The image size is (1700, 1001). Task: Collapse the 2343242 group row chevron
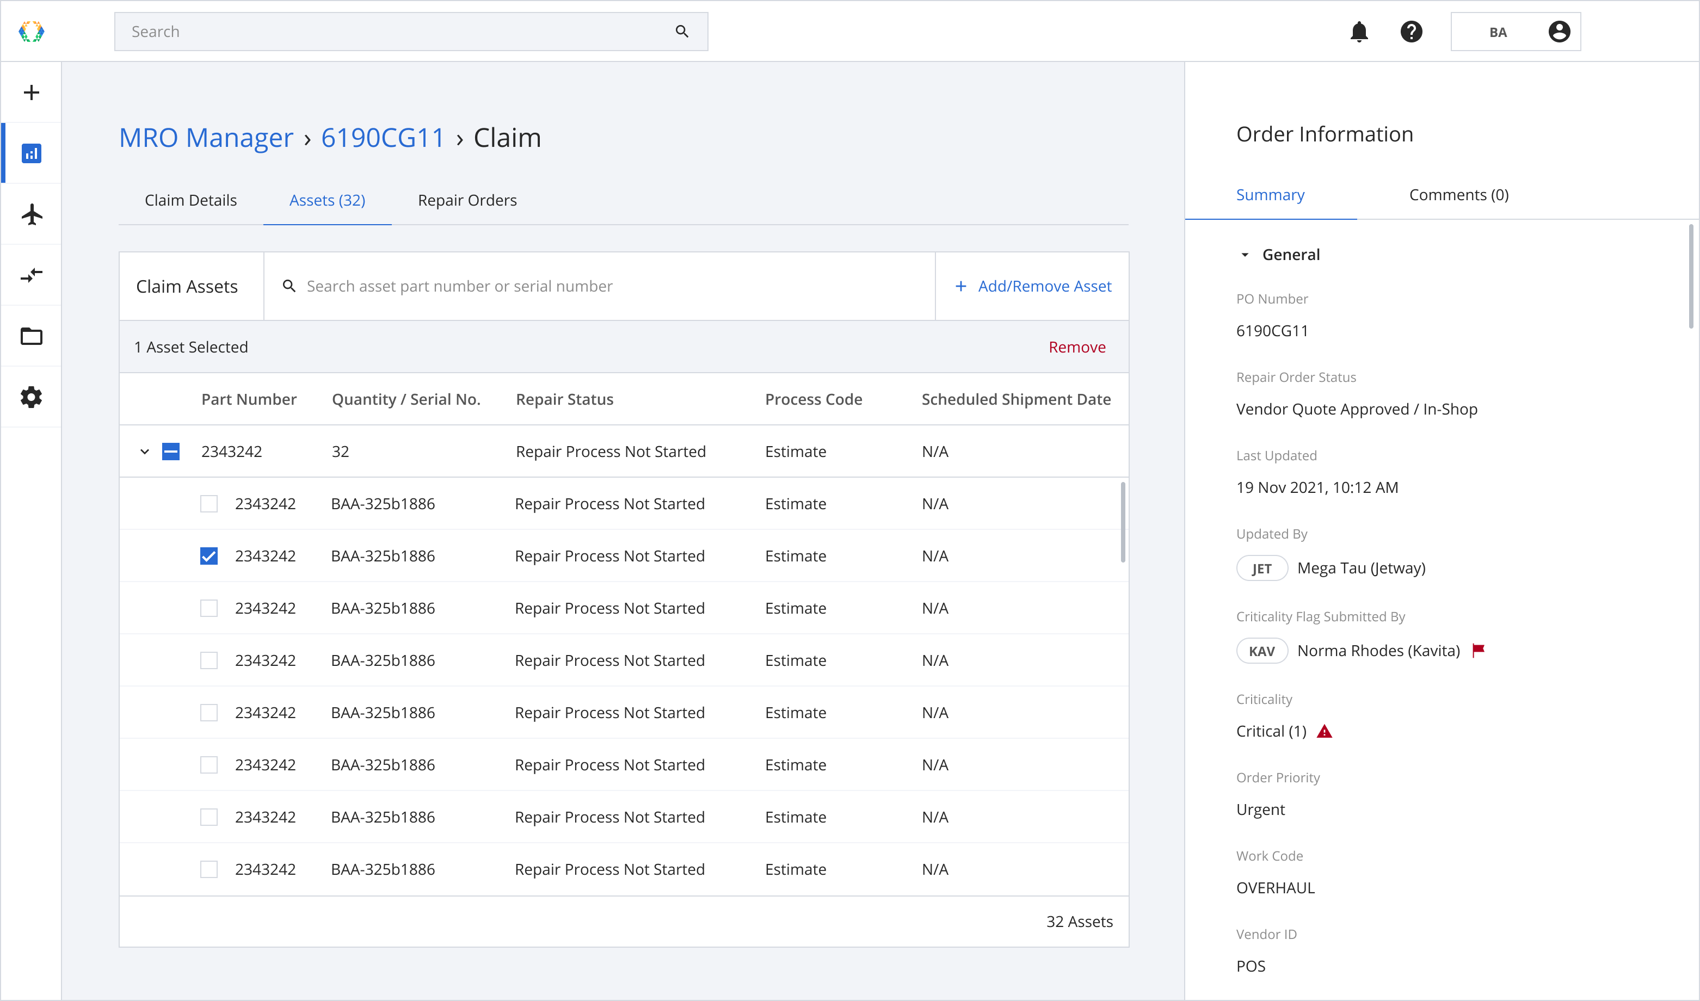(144, 451)
